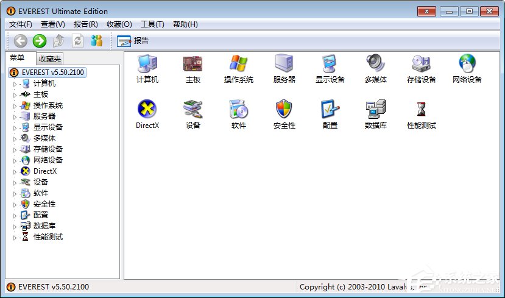505x298 pixels.
Task: Select 软件 in the left tree
Action: click(x=41, y=193)
